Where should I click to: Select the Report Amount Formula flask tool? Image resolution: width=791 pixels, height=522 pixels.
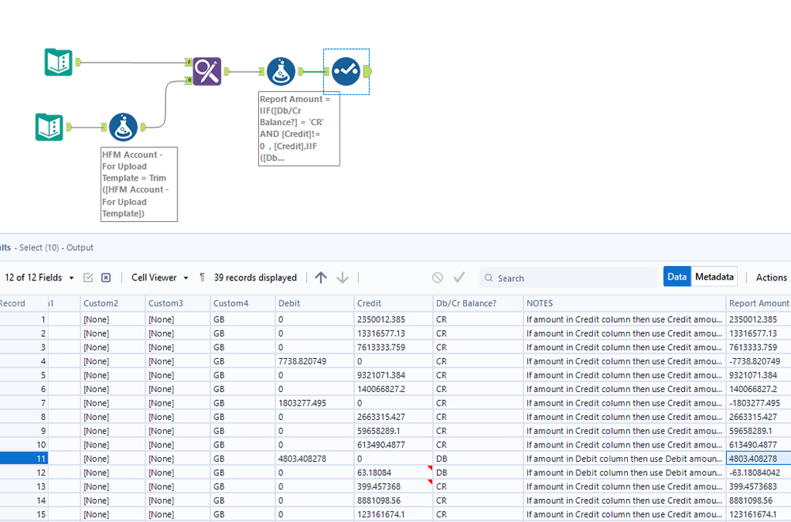point(281,71)
